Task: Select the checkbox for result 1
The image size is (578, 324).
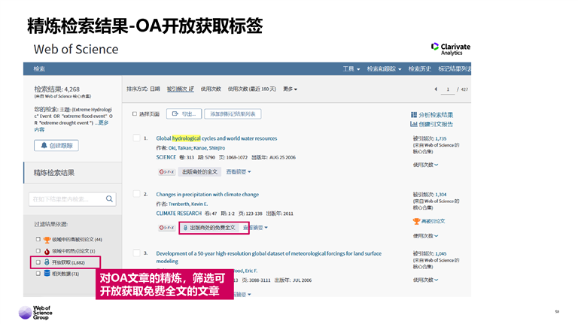Action: [x=136, y=138]
